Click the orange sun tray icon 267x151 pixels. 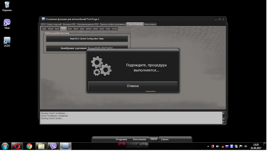pyautogui.click(x=222, y=147)
